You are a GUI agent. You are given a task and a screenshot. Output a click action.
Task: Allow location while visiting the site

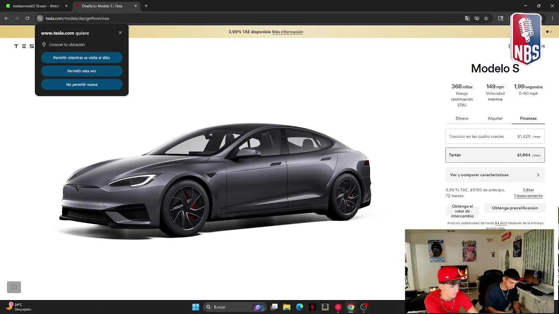point(82,58)
